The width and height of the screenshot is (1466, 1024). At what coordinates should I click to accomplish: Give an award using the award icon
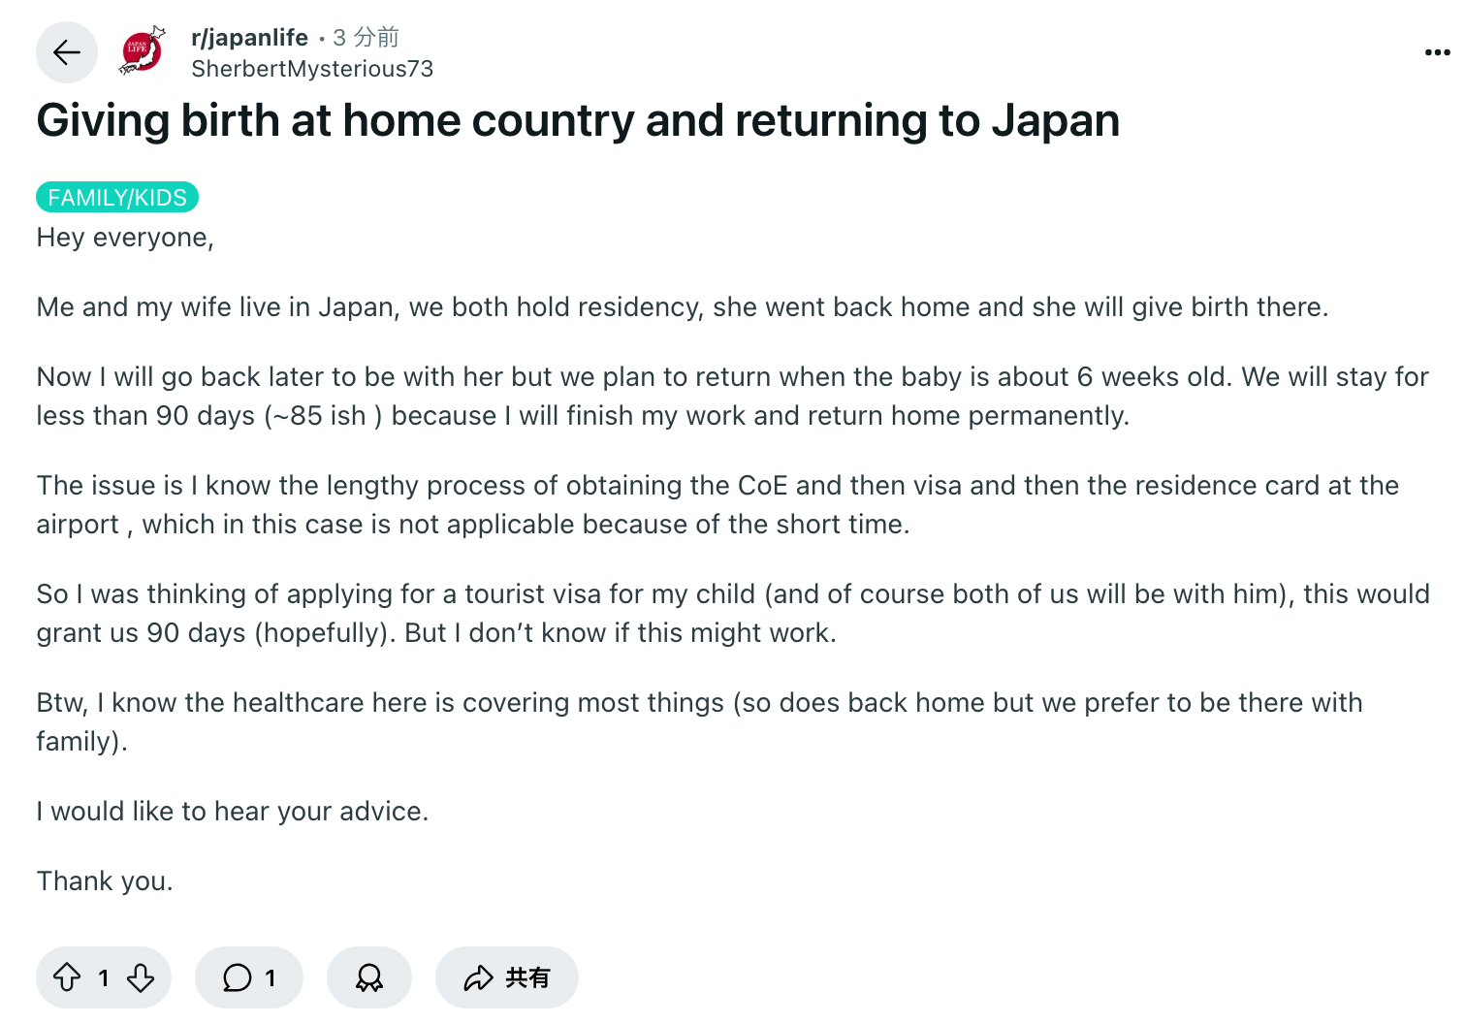click(x=369, y=977)
